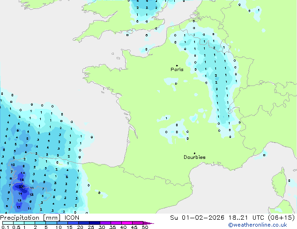
Task: Click the legend label 0.1
Action: point(5,227)
